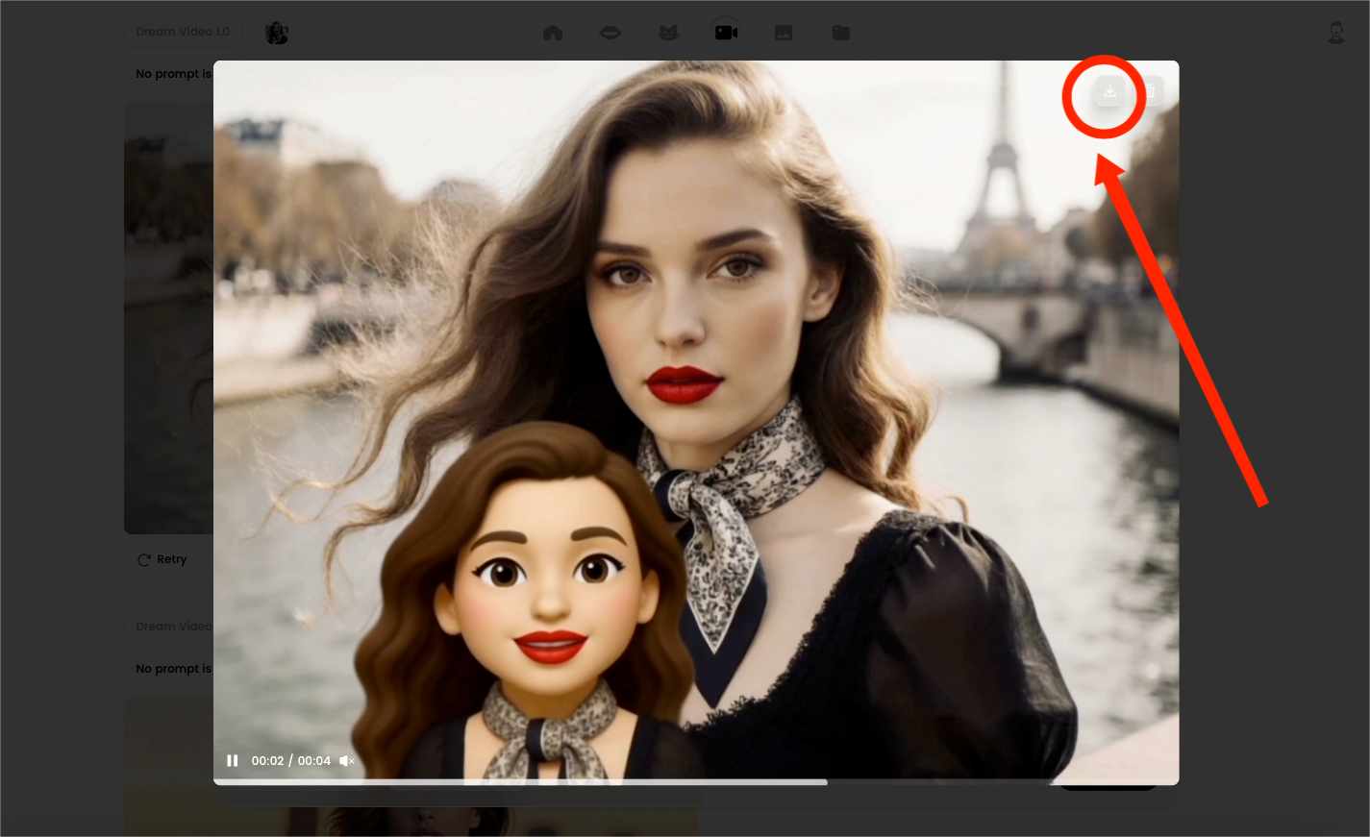
Task: Click the Dream Video 1.0 label at top
Action: [x=183, y=32]
